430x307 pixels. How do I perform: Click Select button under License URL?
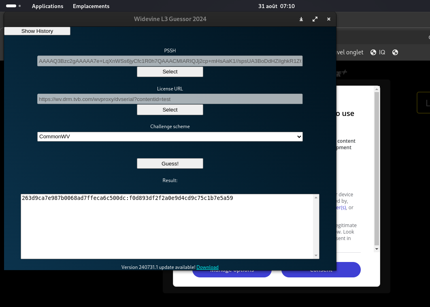(x=170, y=109)
